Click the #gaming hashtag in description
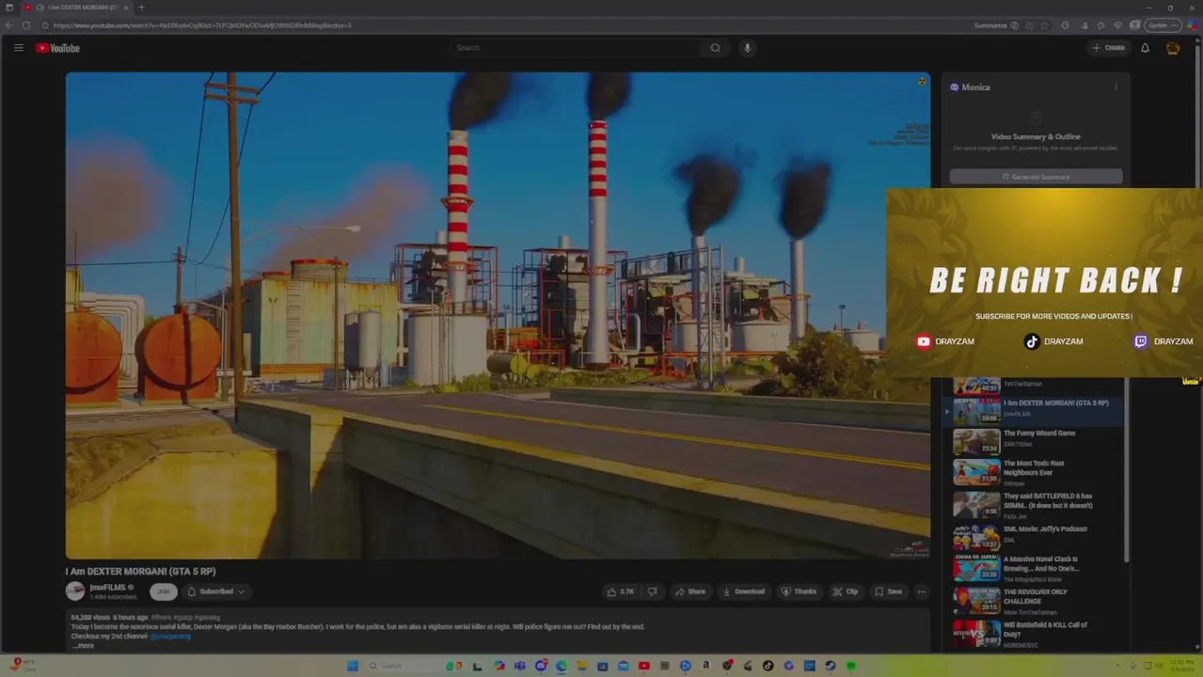This screenshot has height=677, width=1203. point(207,618)
